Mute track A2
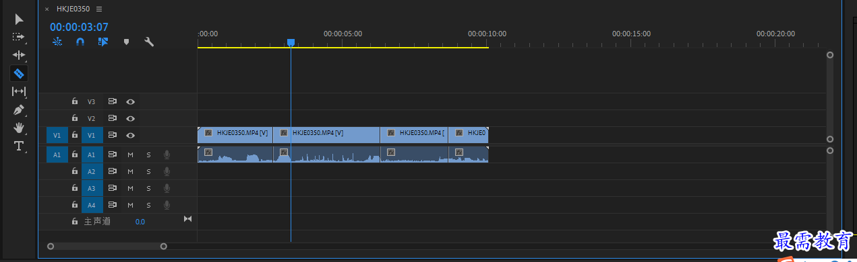Screen dimensions: 857x262 click(131, 171)
